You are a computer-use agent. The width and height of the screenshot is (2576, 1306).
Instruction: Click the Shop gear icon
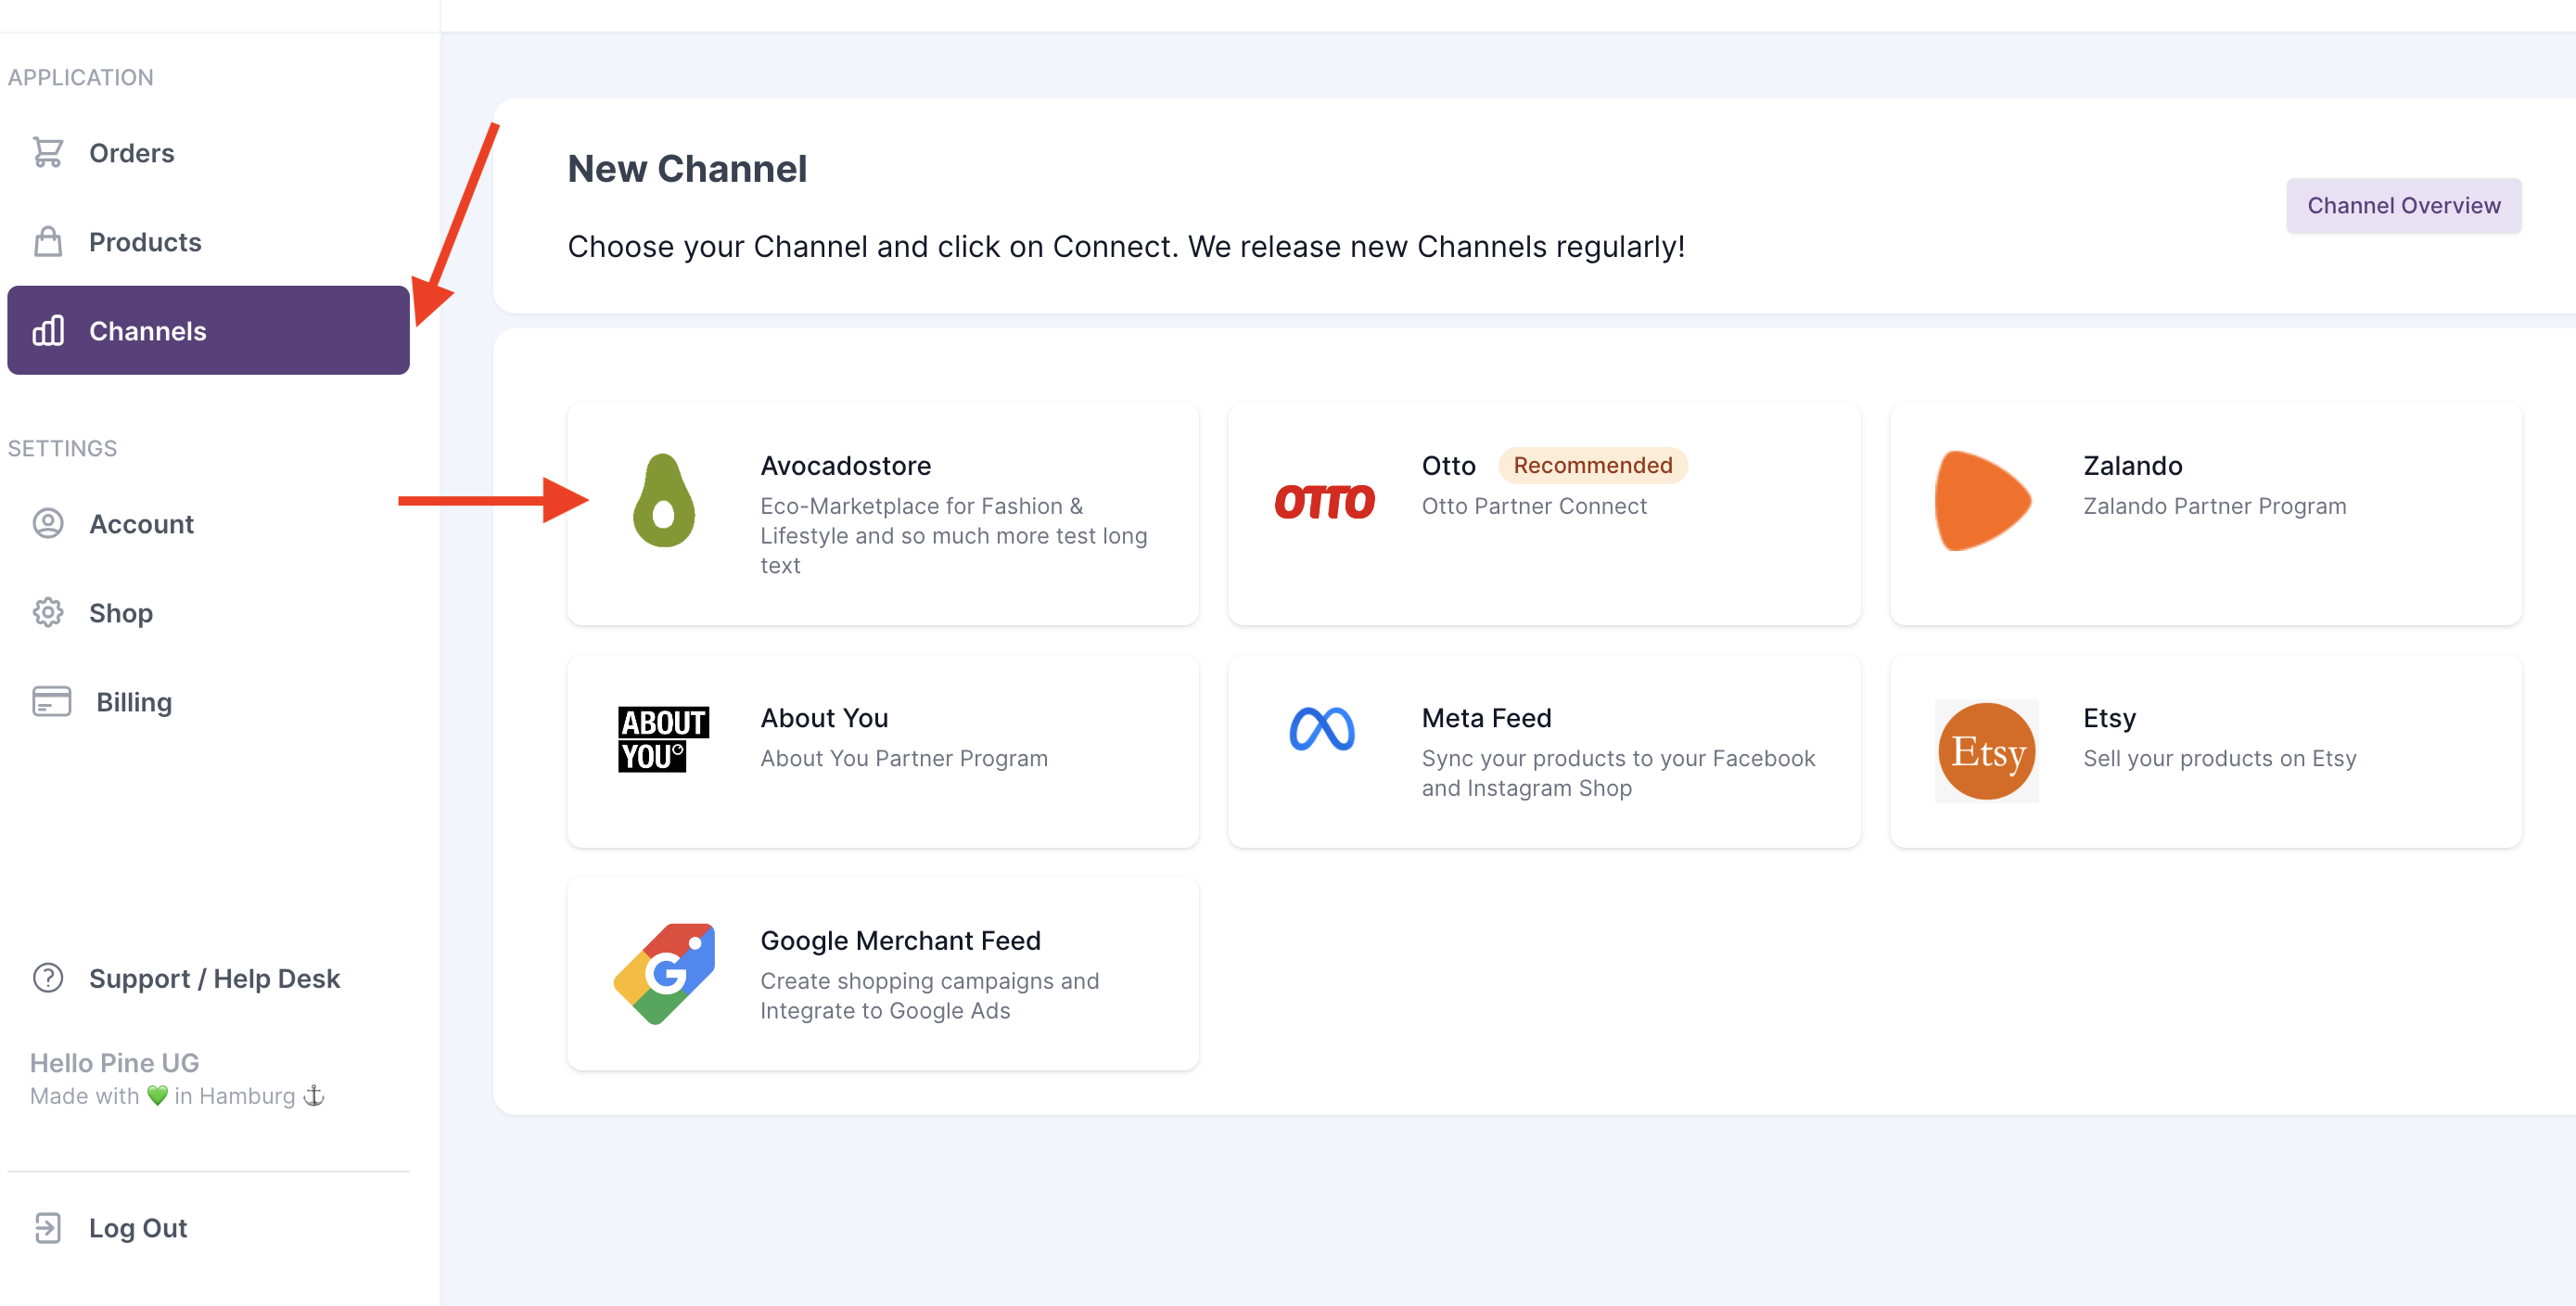[x=47, y=612]
